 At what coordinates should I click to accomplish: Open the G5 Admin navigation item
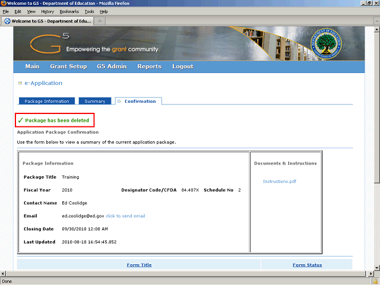click(112, 66)
